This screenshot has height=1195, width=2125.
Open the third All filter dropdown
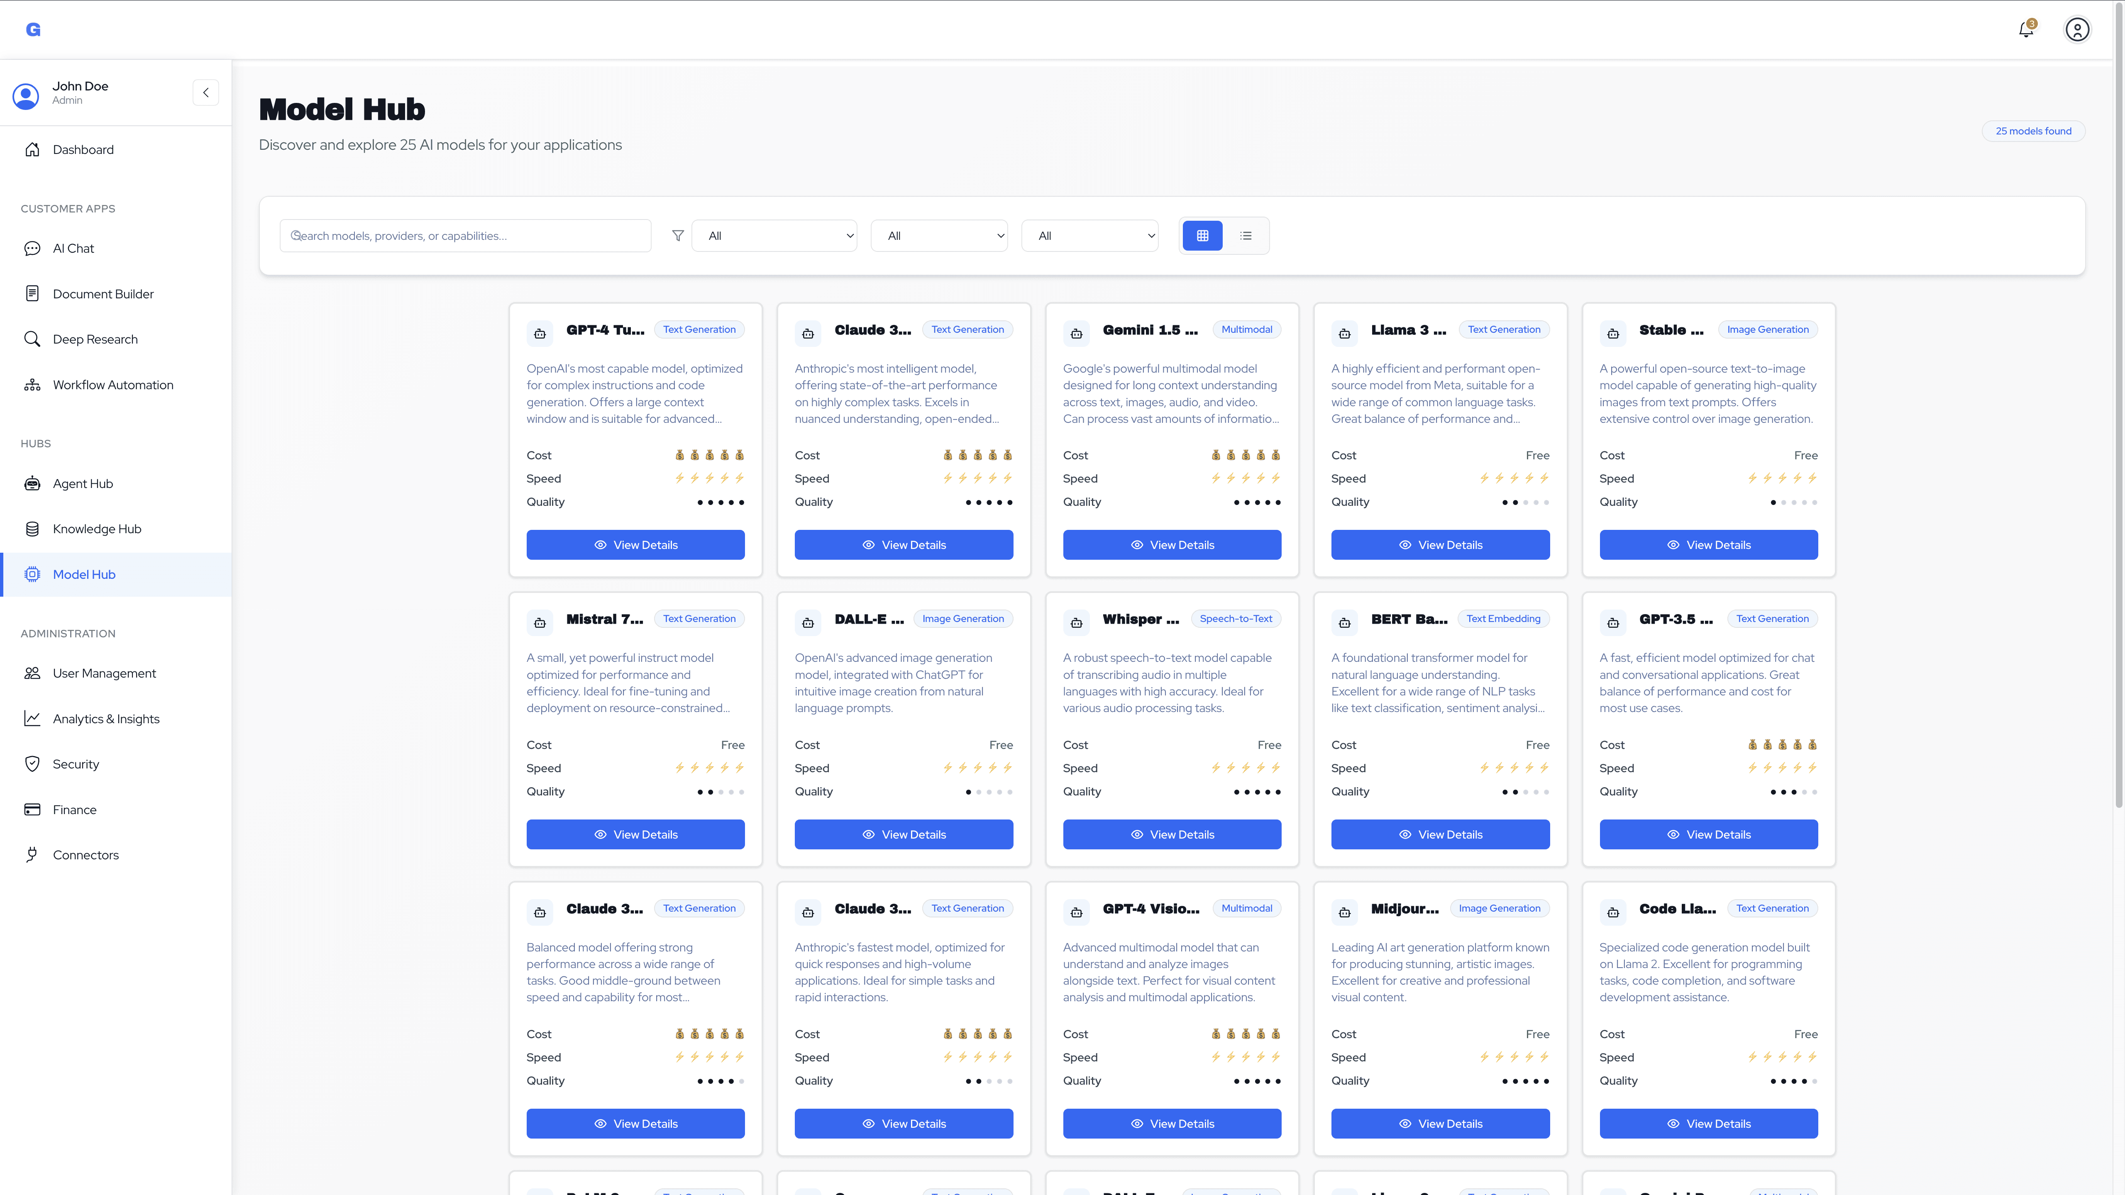(1090, 235)
